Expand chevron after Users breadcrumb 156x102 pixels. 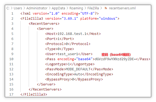click(x=24, y=8)
